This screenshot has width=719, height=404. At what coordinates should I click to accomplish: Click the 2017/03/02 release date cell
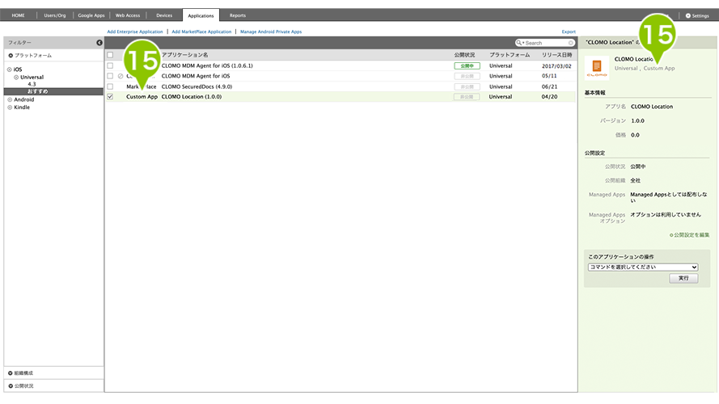tap(556, 66)
